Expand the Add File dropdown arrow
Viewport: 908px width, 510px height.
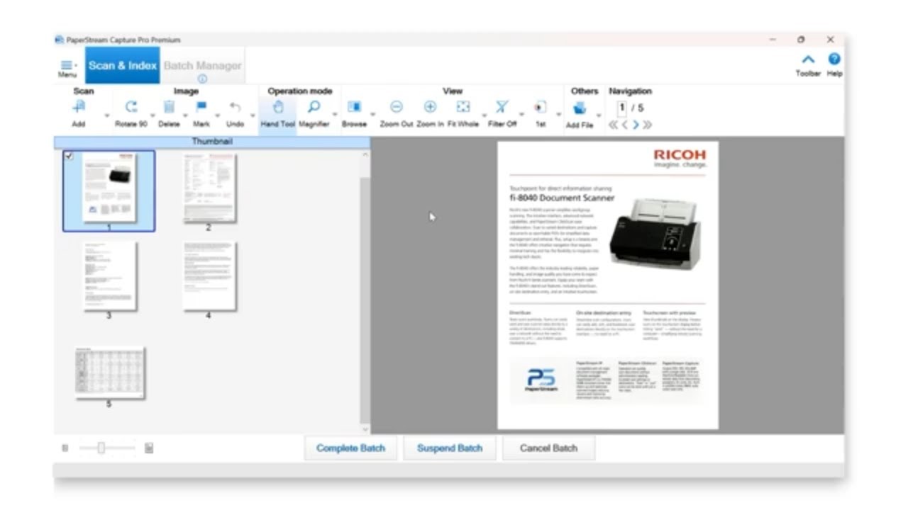599,115
